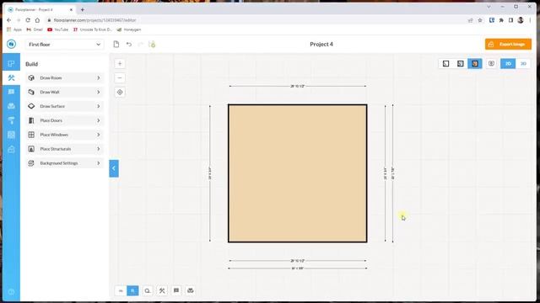Image resolution: width=540 pixels, height=303 pixels.
Task: Open furniture tool in bottom toolbar
Action: [191, 290]
